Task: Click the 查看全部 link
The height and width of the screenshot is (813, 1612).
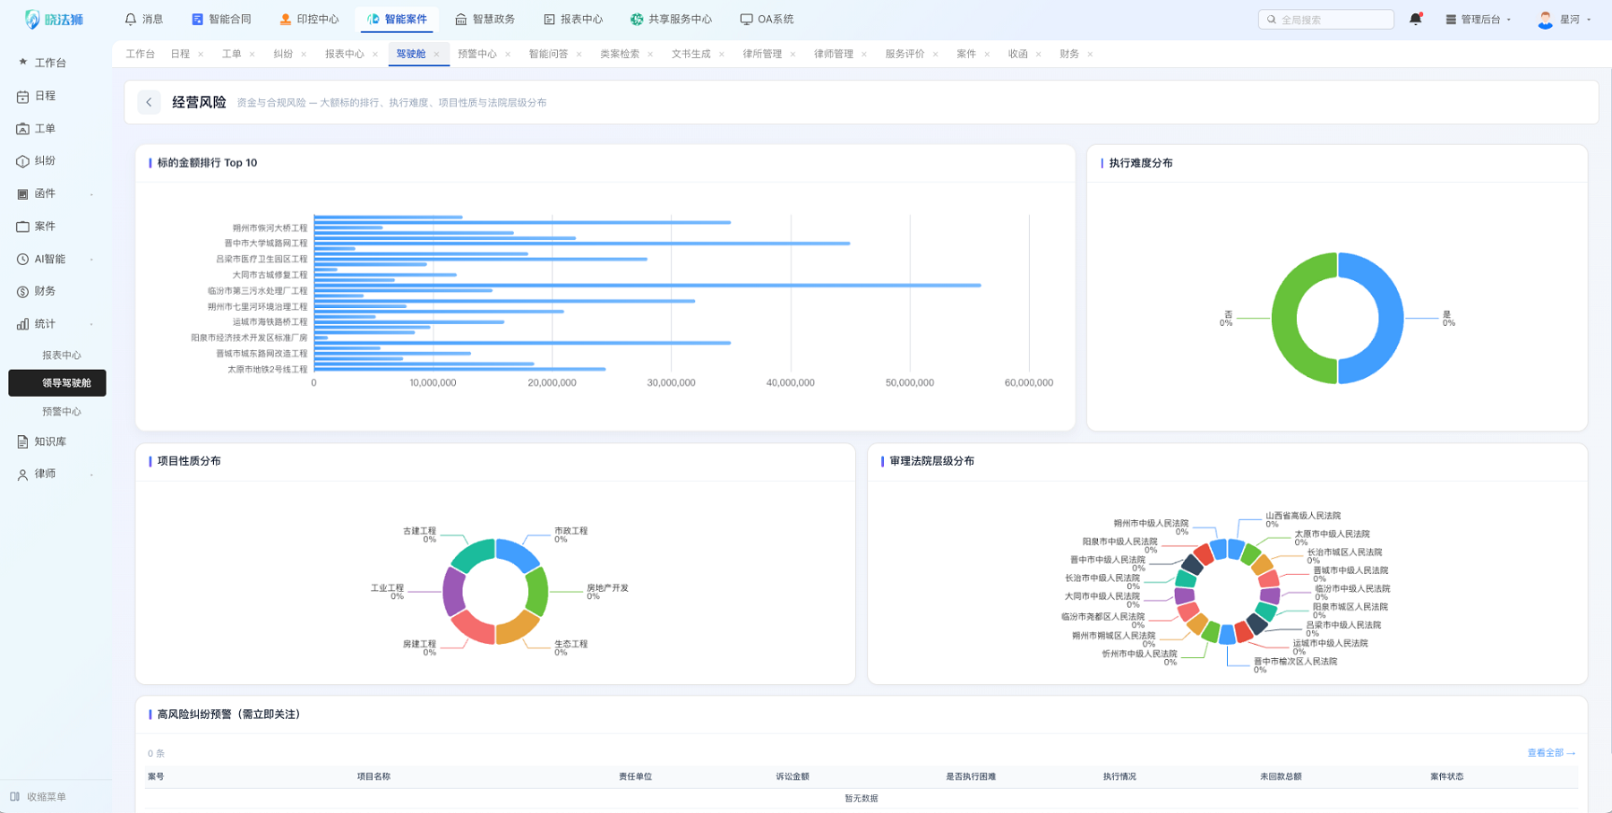Action: point(1551,753)
